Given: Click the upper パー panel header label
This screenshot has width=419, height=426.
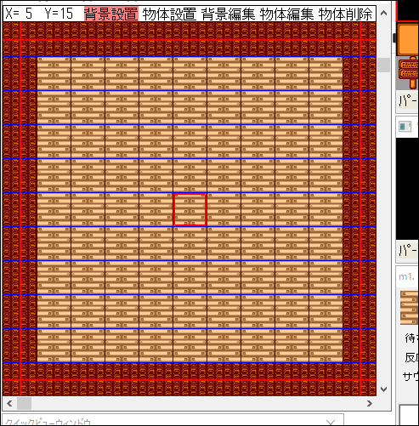Looking at the screenshot, I should pos(408,101).
